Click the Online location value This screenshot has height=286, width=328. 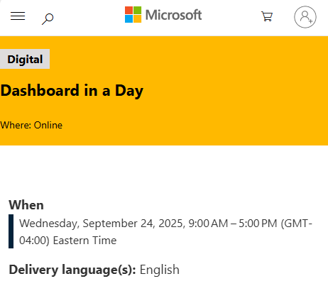tap(48, 125)
